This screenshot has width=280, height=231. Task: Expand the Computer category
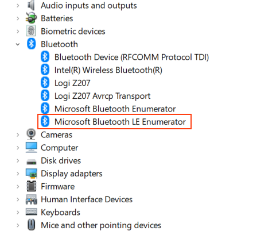[x=18, y=148]
